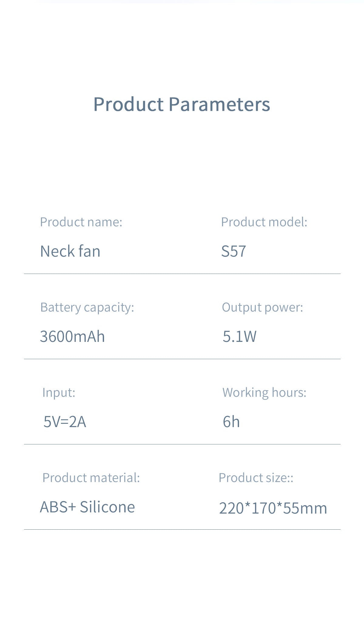This screenshot has width=364, height=644.
Task: Click the Product name label
Action: tap(81, 222)
